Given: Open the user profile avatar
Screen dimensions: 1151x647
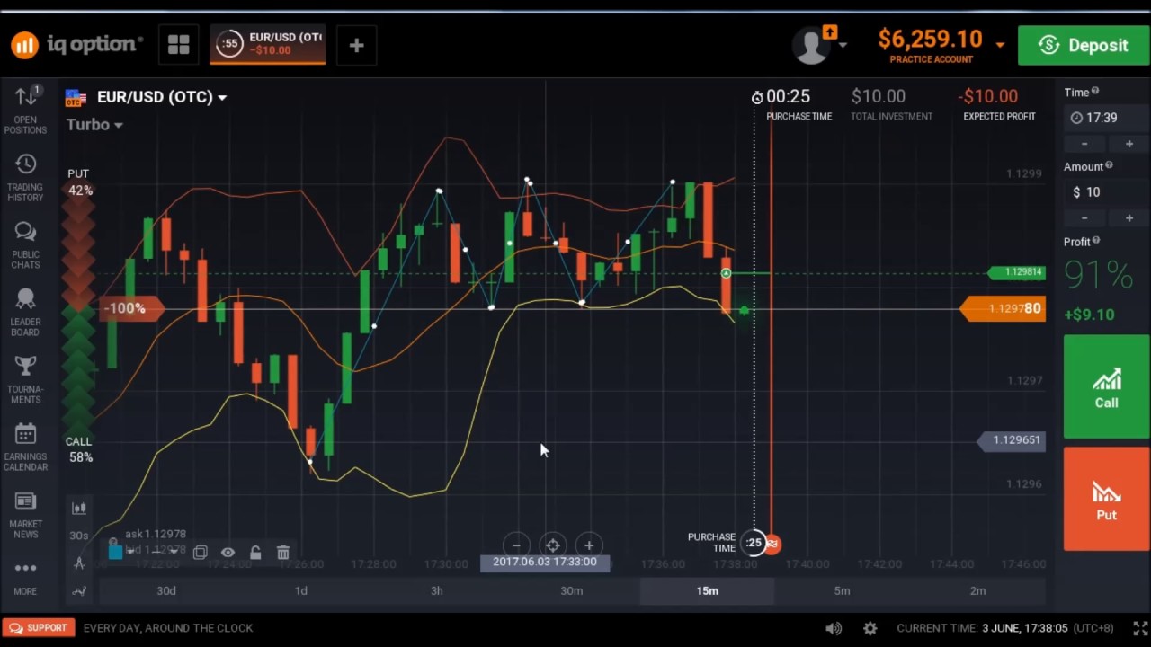Looking at the screenshot, I should 813,45.
